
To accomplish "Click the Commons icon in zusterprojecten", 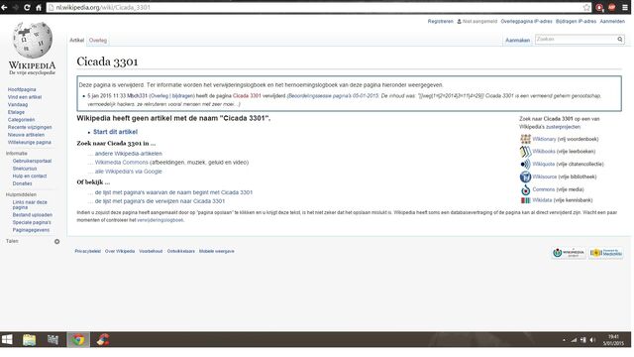I will 525,189.
